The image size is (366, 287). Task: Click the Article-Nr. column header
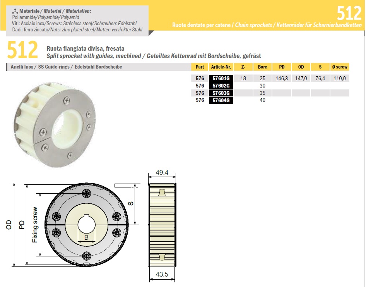coord(221,67)
